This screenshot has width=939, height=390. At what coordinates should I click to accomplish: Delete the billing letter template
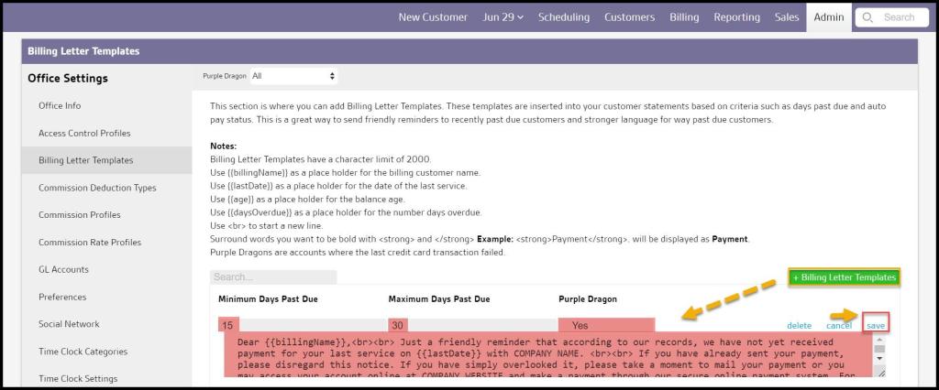tap(799, 325)
